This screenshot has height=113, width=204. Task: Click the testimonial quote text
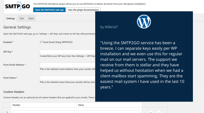point(142,65)
